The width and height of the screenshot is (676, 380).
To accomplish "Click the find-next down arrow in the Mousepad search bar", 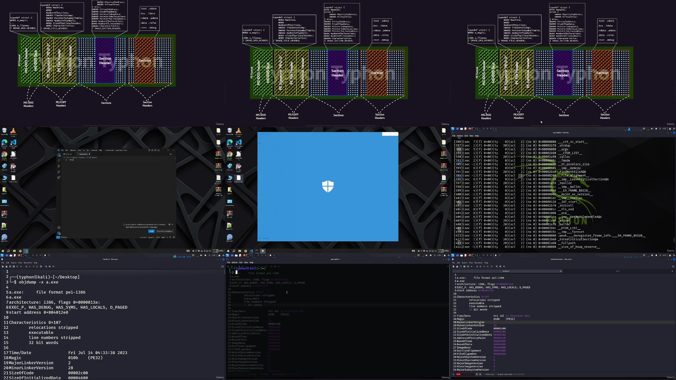I will pyautogui.click(x=480, y=374).
